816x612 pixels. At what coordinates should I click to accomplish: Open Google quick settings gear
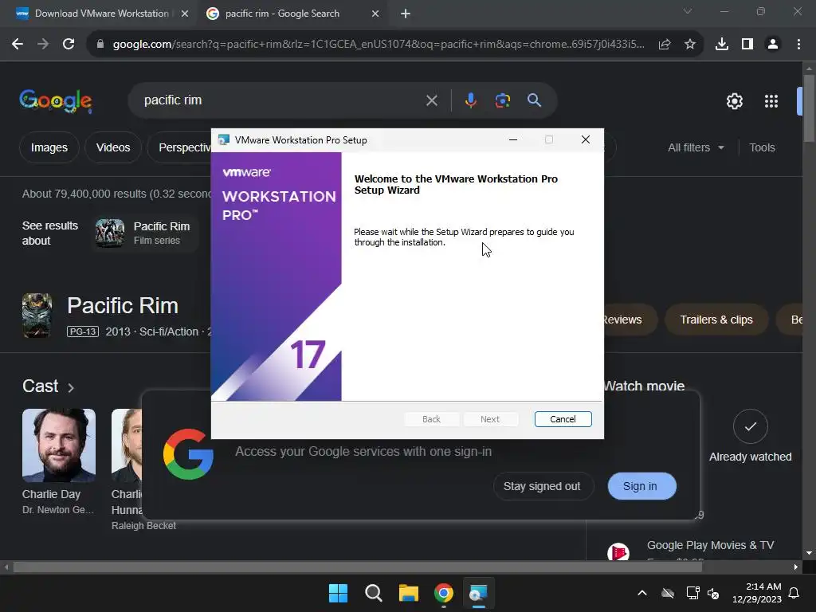(734, 101)
